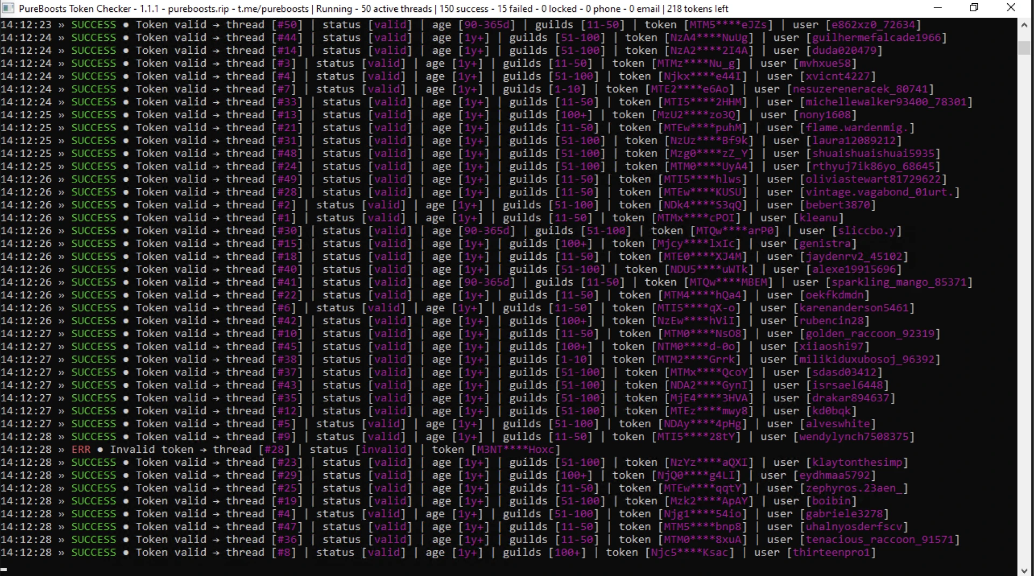This screenshot has width=1034, height=576.
Task: Click username alveswhite
Action: 838,424
